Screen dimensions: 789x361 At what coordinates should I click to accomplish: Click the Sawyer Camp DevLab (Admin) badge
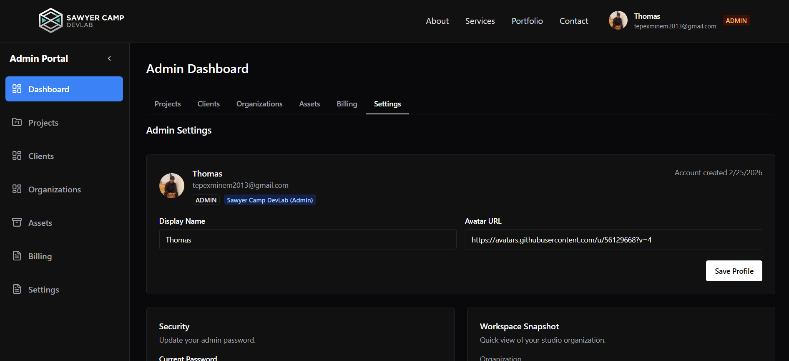tap(270, 200)
